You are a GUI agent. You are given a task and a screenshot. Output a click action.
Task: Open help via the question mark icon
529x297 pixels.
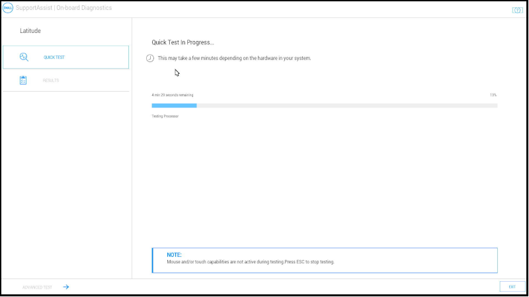click(x=517, y=10)
